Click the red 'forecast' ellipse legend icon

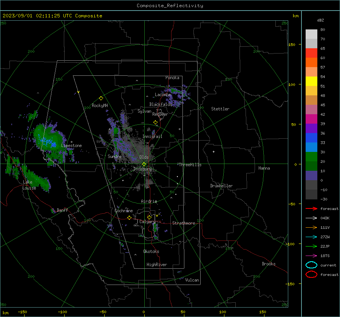[311, 274]
